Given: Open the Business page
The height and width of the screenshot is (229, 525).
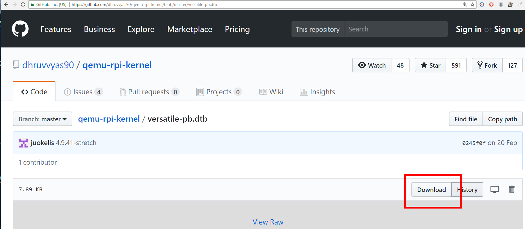Looking at the screenshot, I should pos(99,29).
